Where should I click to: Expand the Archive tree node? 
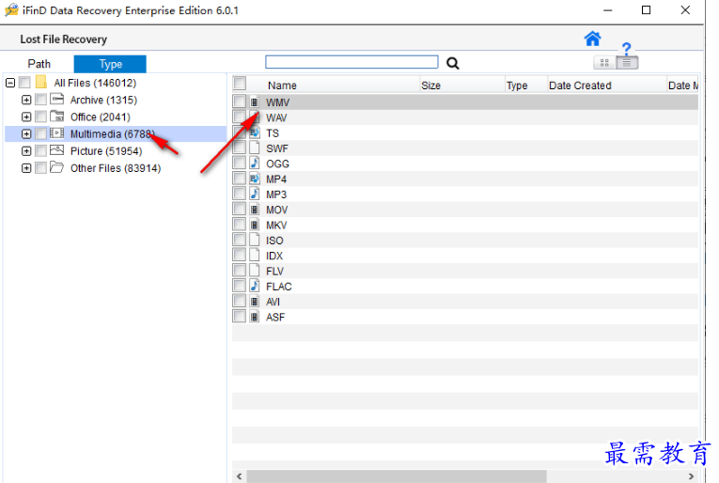click(x=26, y=100)
